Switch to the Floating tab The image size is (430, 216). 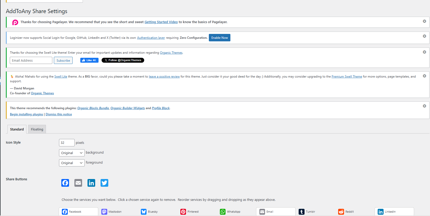point(37,129)
